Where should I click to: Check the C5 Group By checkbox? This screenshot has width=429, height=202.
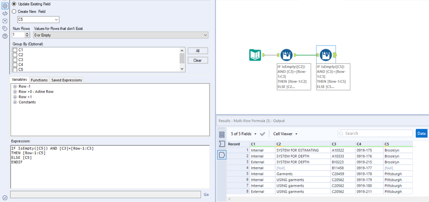15,70
